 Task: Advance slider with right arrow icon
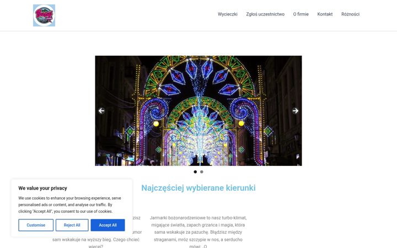pos(295,111)
